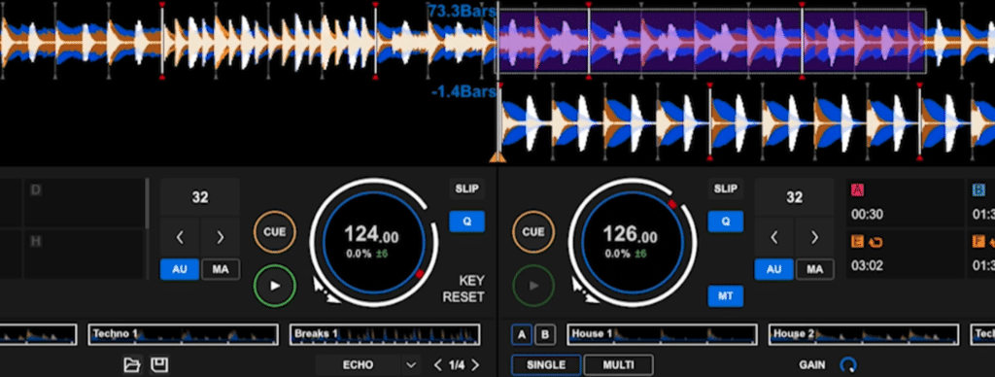Hit CUE on the 124 BPM deck

pyautogui.click(x=275, y=231)
